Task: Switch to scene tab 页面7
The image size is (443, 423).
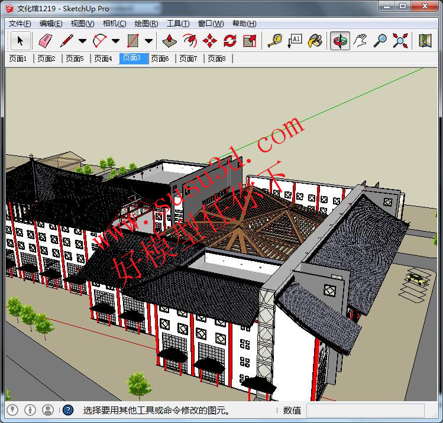Action: (189, 58)
